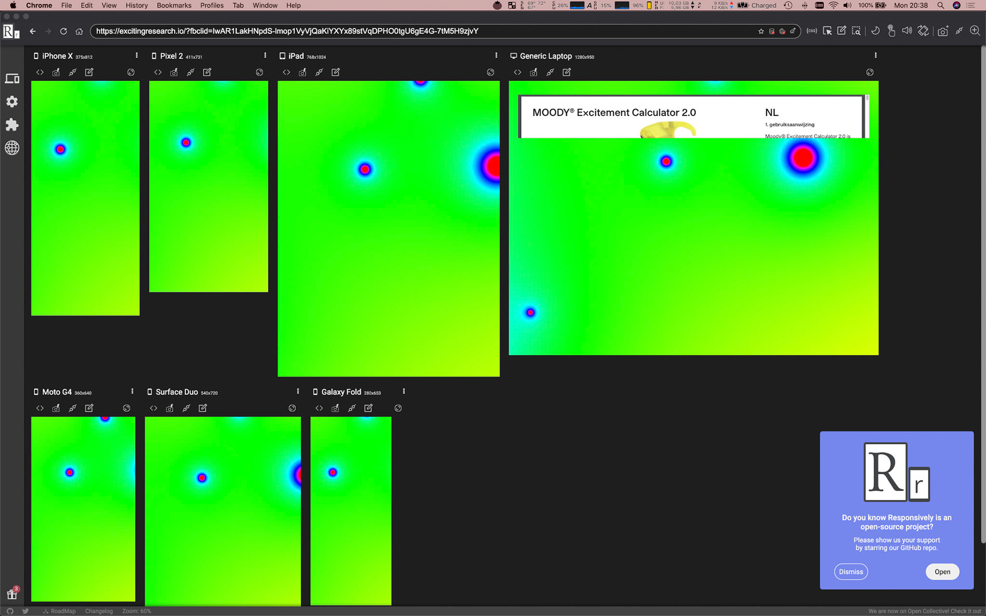Click the Wi-Fi icon in menu bar
The image size is (986, 616).
click(x=833, y=5)
